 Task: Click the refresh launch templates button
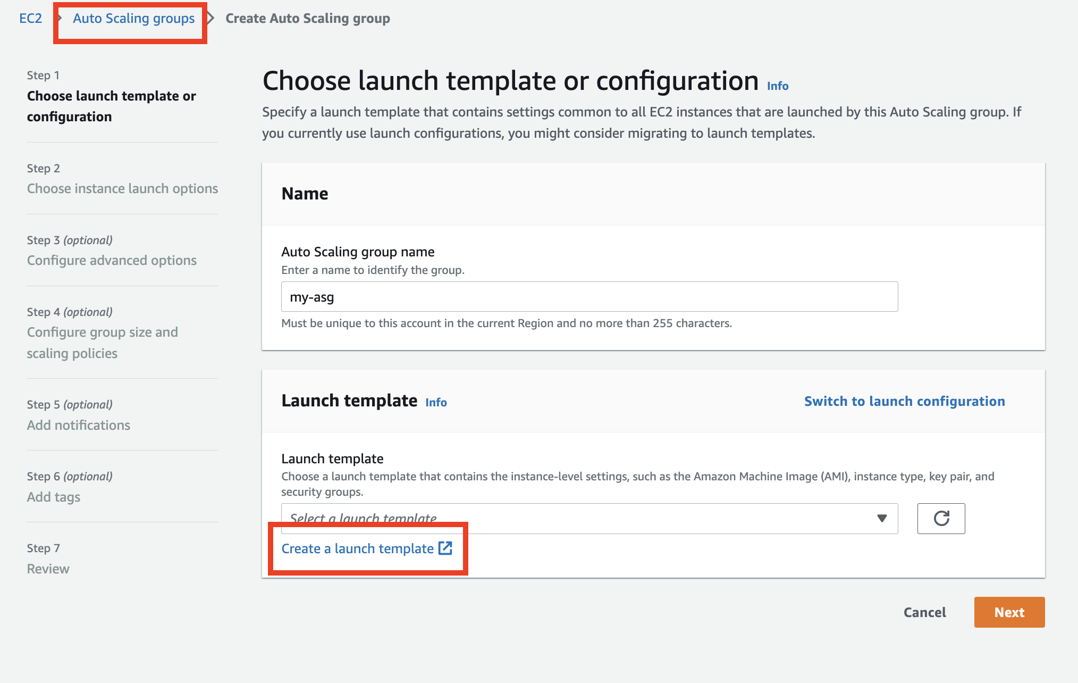pos(941,518)
